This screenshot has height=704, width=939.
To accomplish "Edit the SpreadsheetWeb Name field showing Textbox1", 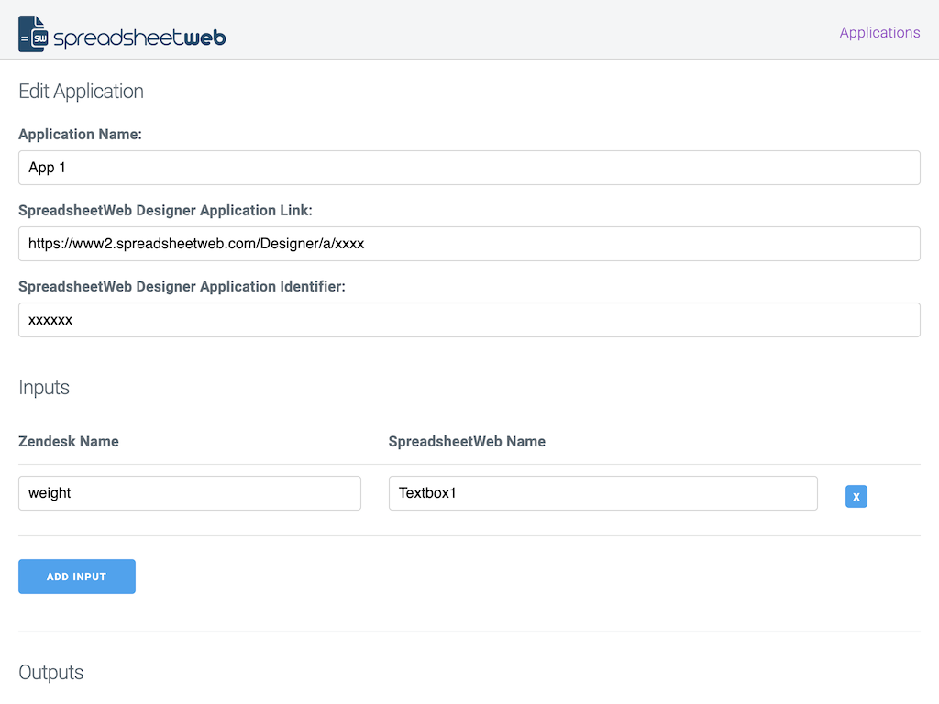I will [x=602, y=493].
